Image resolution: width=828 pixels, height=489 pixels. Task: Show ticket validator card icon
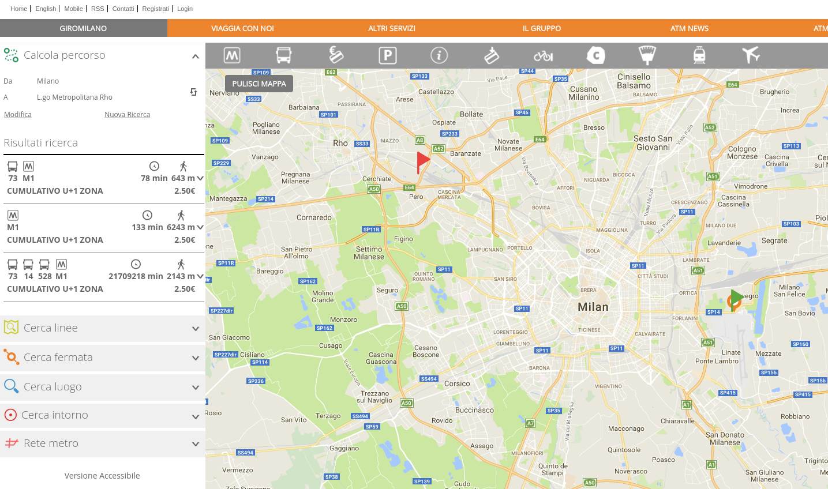(x=491, y=55)
